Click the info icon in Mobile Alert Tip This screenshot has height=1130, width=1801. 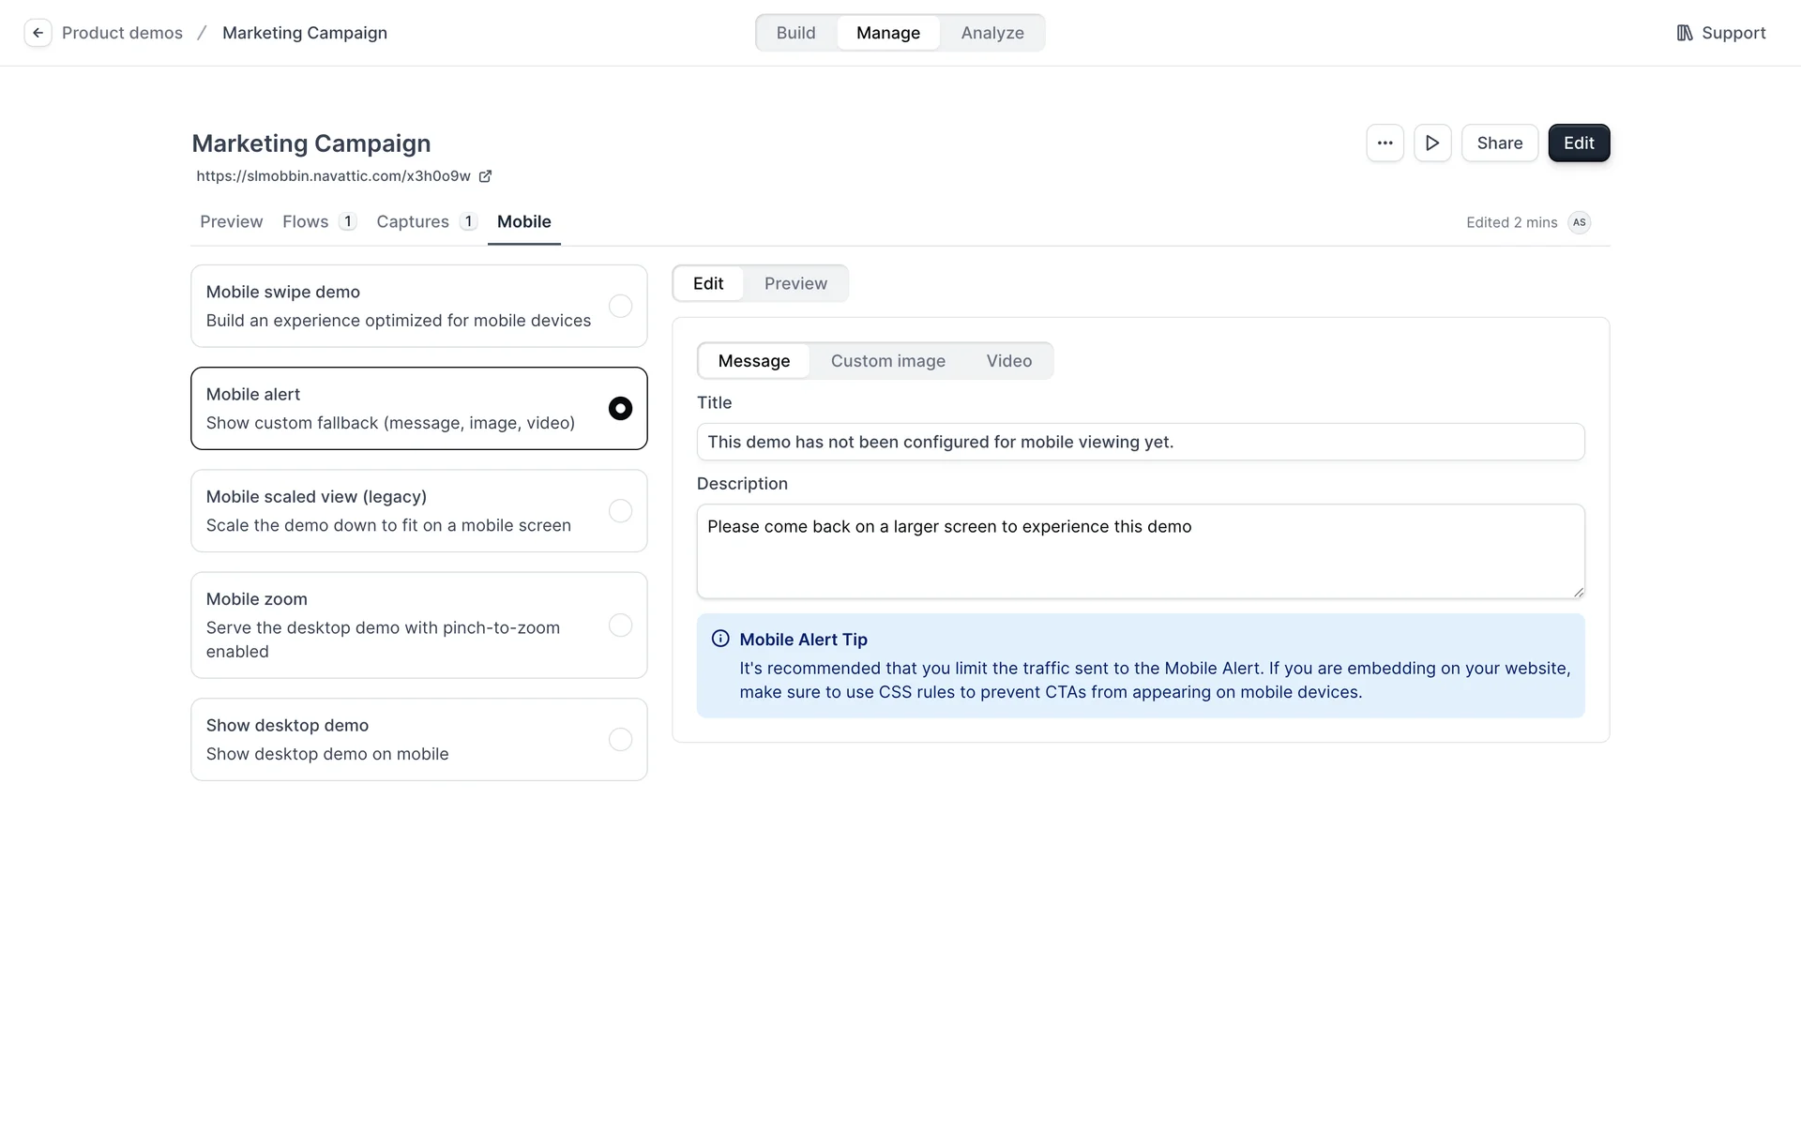tap(720, 639)
